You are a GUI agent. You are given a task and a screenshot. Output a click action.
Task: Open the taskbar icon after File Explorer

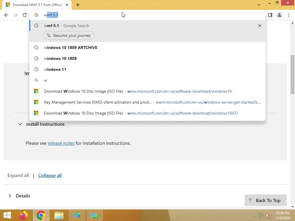coord(77,215)
